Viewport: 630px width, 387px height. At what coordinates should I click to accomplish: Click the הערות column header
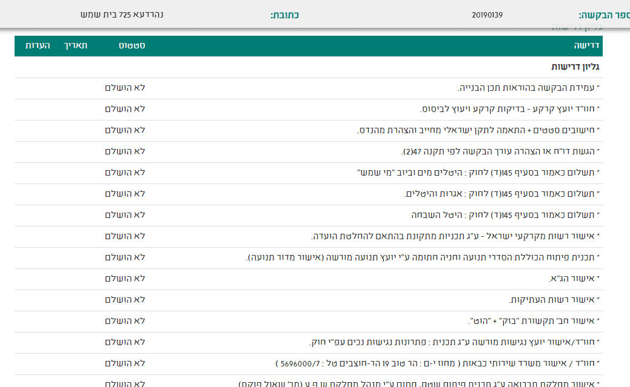pyautogui.click(x=38, y=46)
